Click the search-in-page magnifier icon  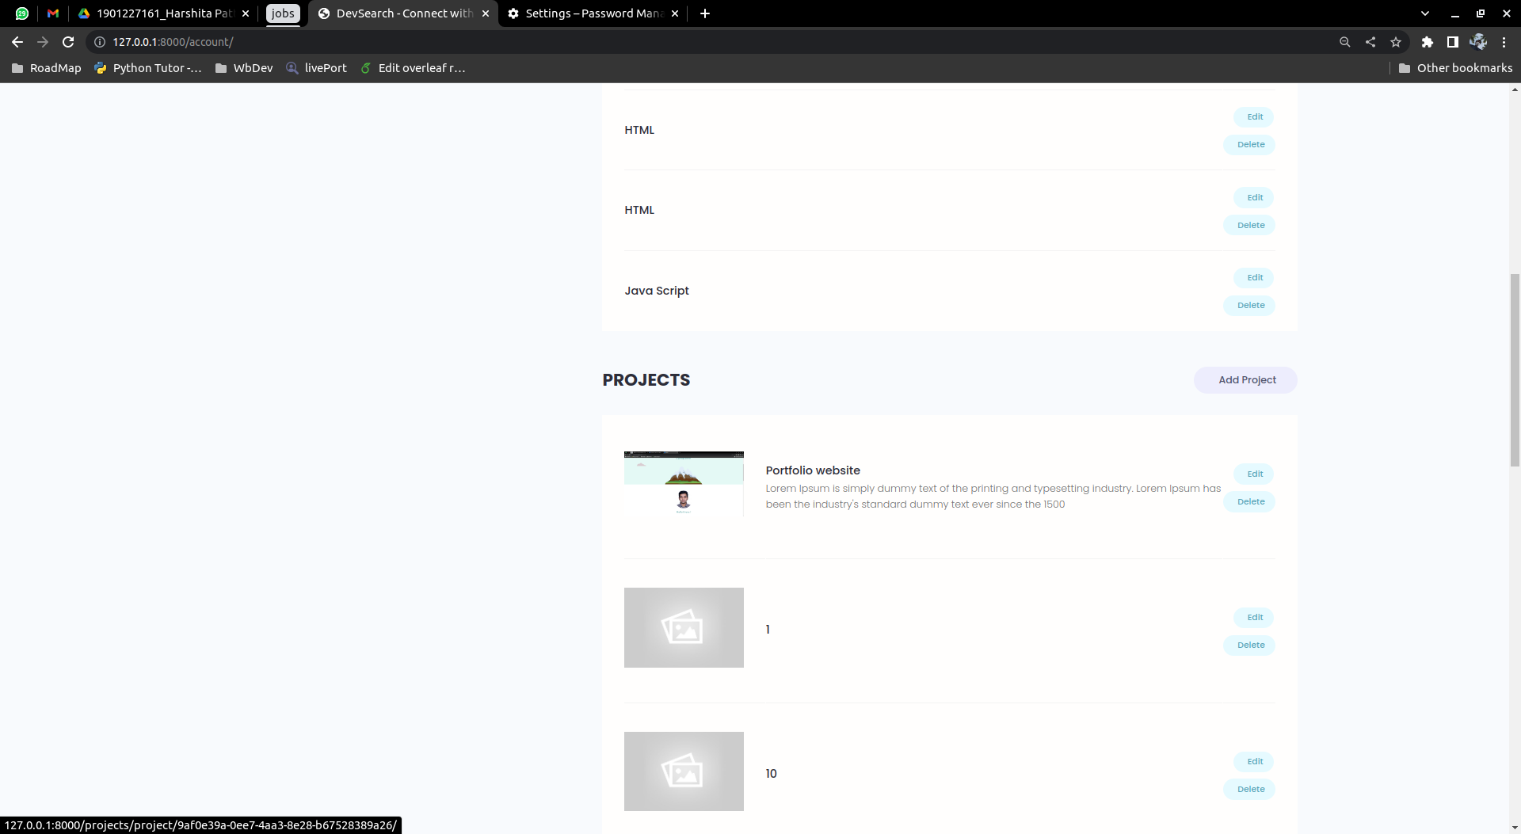tap(1345, 42)
